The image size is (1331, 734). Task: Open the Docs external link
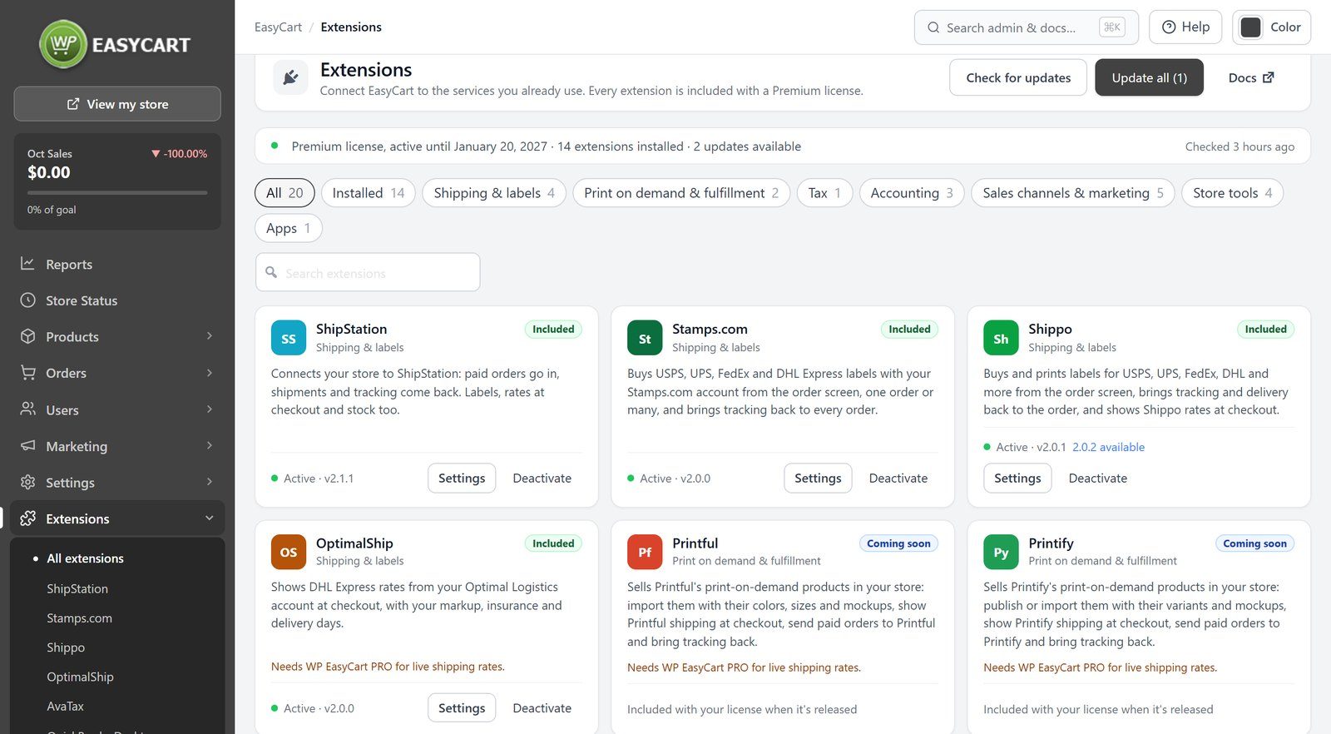pos(1251,77)
